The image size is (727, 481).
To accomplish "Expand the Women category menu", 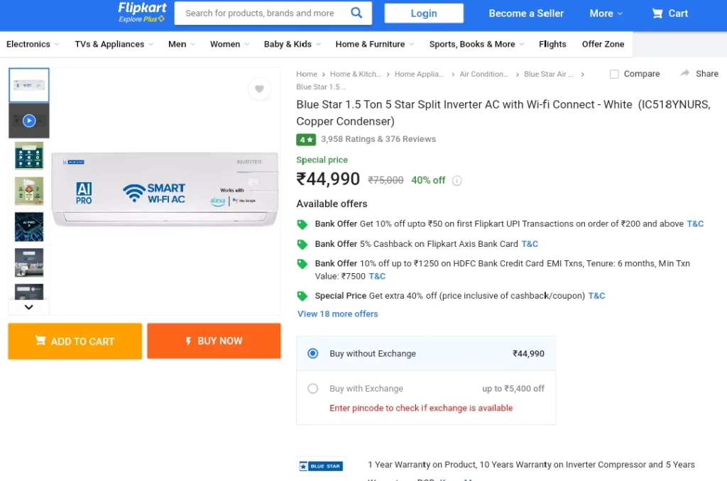I will pos(229,44).
